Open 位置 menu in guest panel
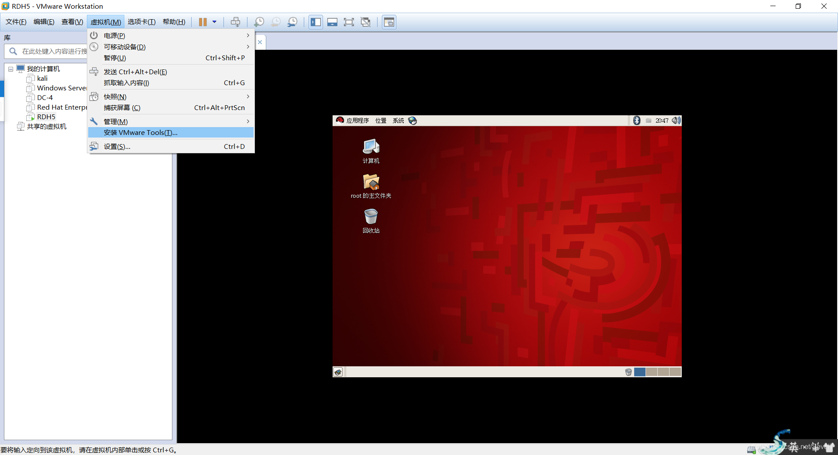Viewport: 838px width, 455px height. coord(381,121)
